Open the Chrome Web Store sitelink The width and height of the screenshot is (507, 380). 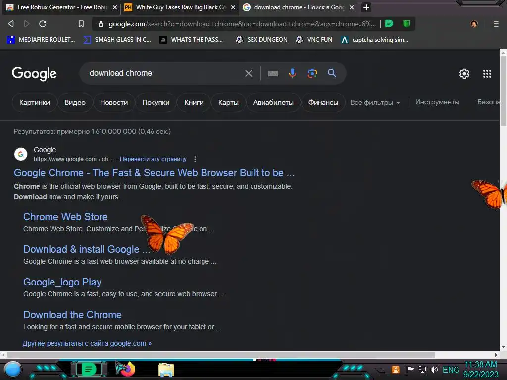click(65, 217)
